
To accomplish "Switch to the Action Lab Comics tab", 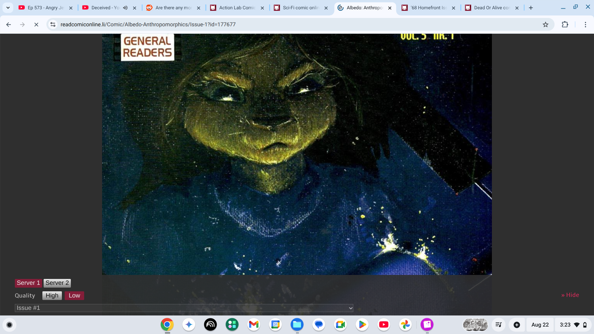I will pyautogui.click(x=237, y=8).
